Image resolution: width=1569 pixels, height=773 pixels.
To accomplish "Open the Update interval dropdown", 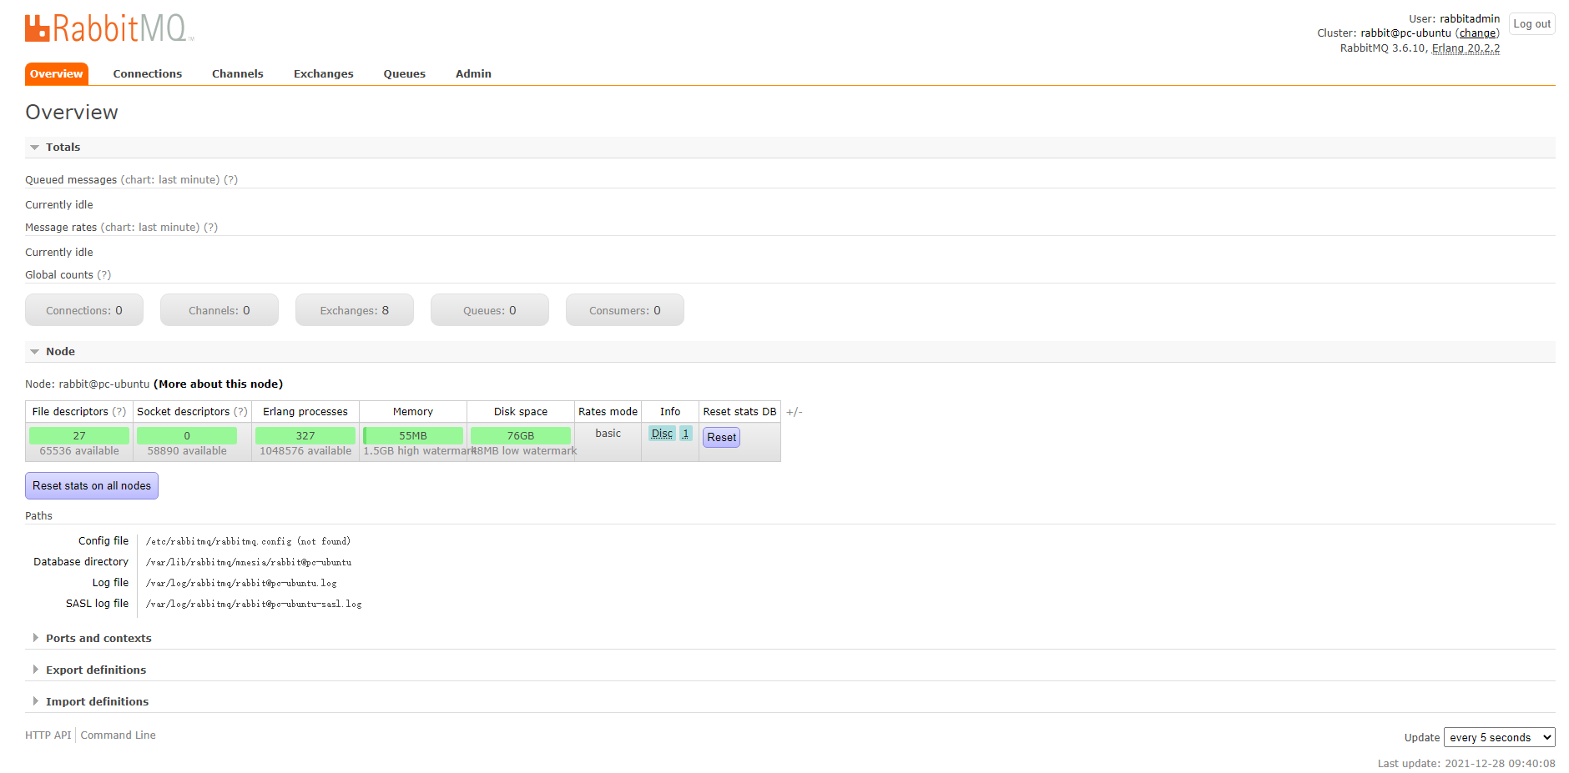I will [x=1499, y=737].
